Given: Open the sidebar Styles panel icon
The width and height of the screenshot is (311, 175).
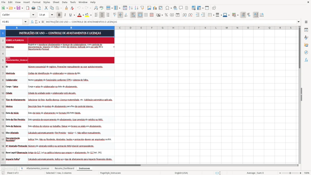Looking at the screenshot, I should 306,37.
